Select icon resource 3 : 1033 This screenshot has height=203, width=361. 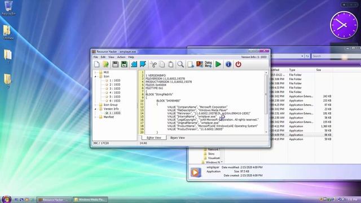(x=113, y=89)
